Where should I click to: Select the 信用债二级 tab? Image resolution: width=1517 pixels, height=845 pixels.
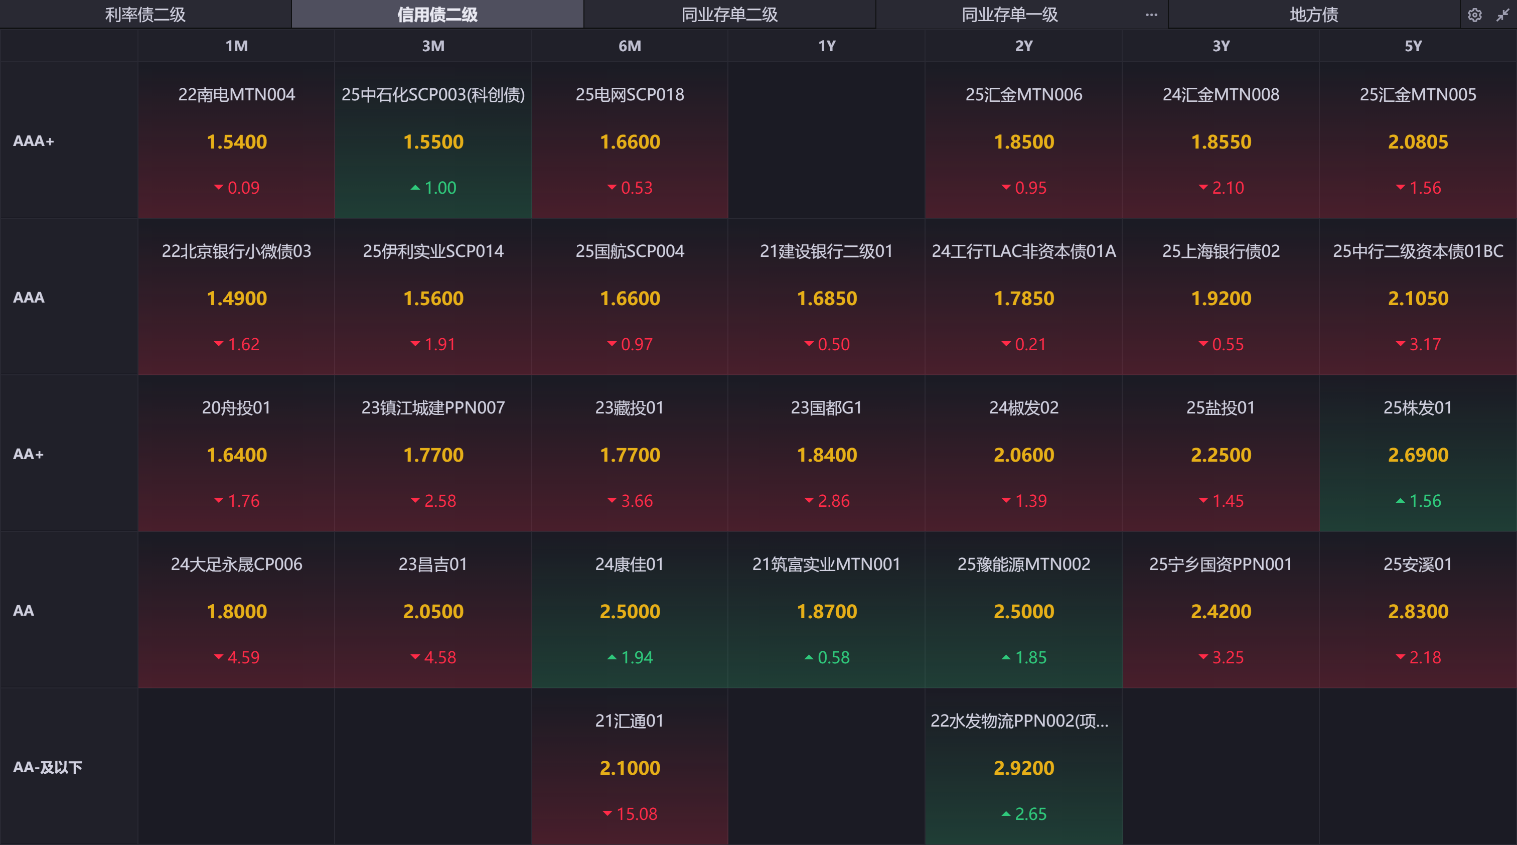437,15
